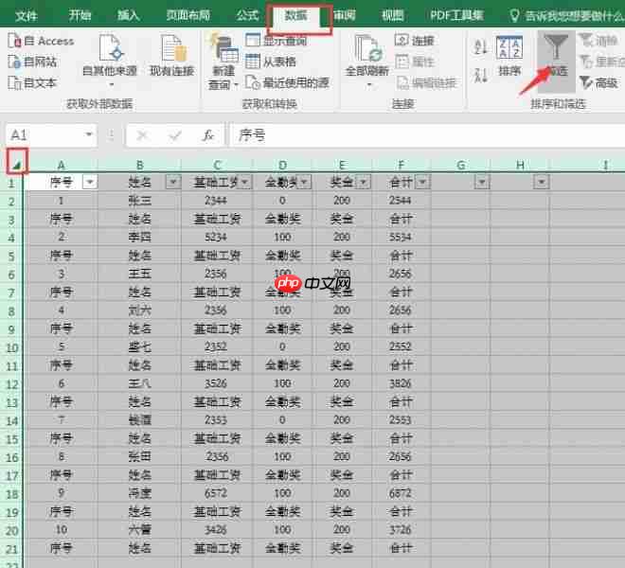This screenshot has height=568, width=625.
Task: Switch to the 插入 Insert tab
Action: point(128,15)
